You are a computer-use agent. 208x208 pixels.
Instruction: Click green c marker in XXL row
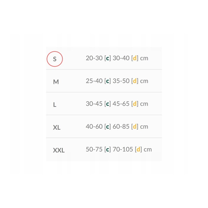click(x=107, y=149)
